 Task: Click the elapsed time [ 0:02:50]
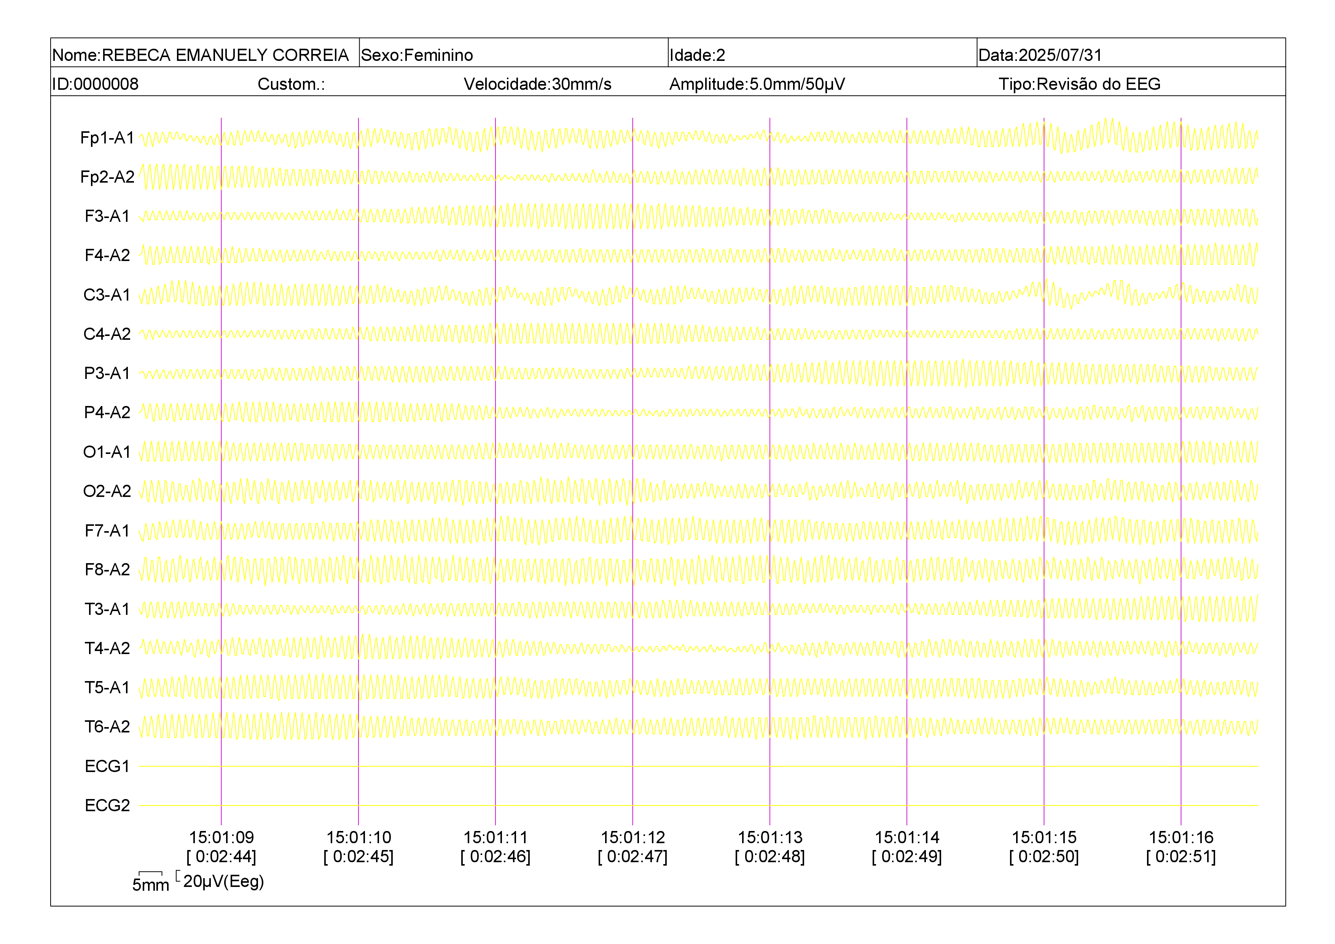(x=1044, y=857)
